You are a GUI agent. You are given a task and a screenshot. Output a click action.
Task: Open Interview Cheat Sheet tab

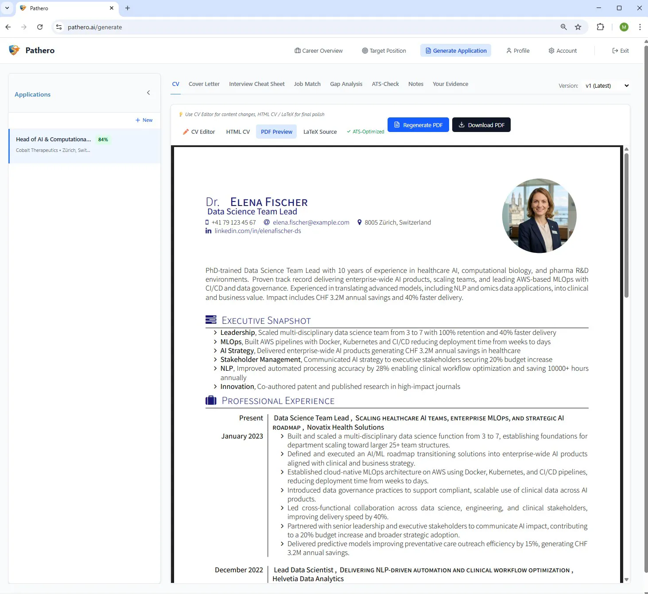click(257, 84)
